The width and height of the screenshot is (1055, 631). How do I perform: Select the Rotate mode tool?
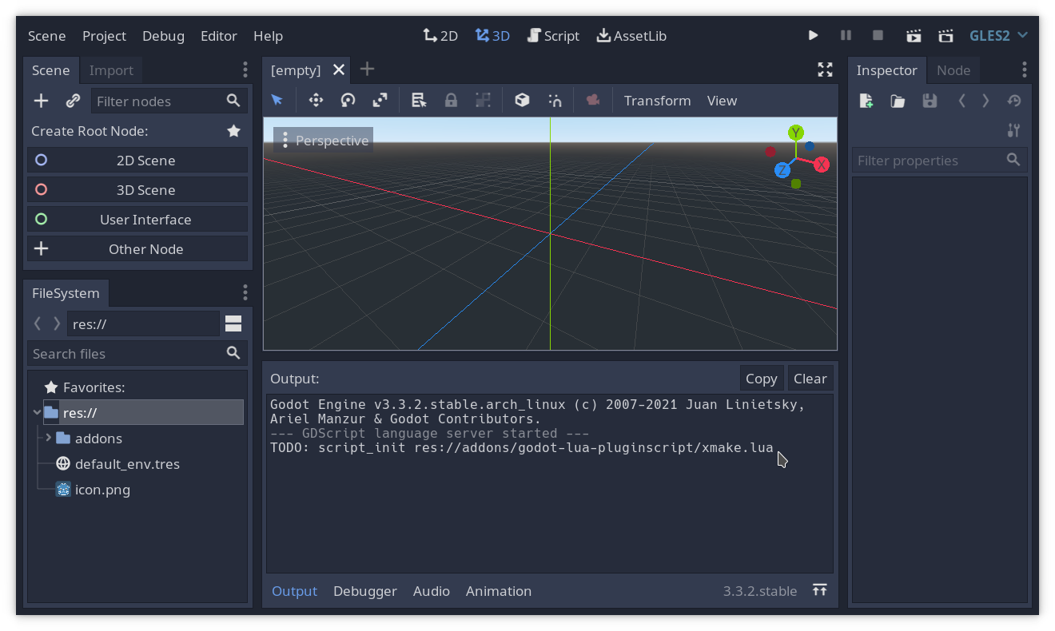click(x=348, y=101)
